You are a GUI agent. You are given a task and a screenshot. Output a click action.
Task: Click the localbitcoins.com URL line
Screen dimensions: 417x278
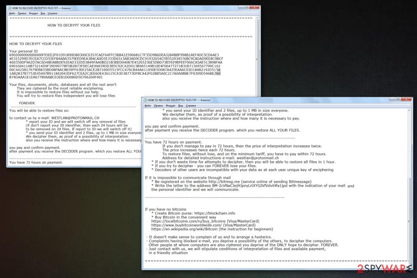pyautogui.click(x=205, y=221)
